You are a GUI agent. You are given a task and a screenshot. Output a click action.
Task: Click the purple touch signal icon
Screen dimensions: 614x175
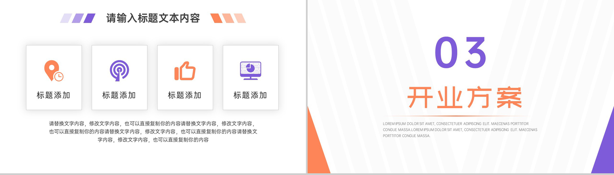pos(119,70)
